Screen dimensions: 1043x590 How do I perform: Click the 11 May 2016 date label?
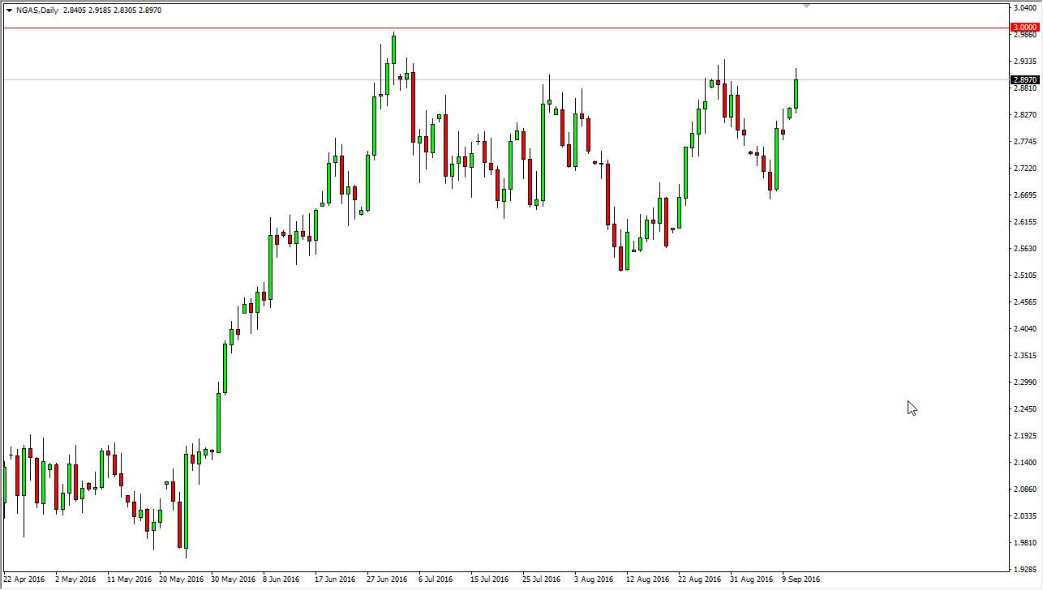point(129,579)
